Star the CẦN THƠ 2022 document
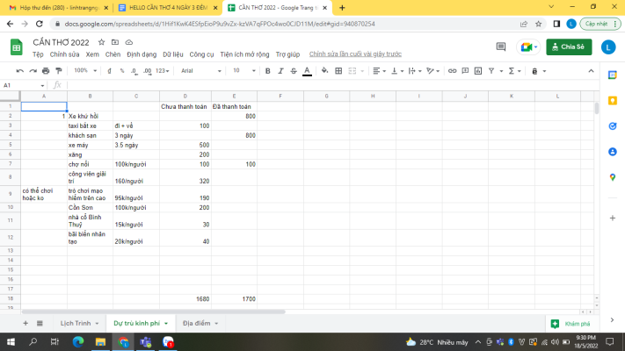Viewport: 625px width, 351px height. 102,41
